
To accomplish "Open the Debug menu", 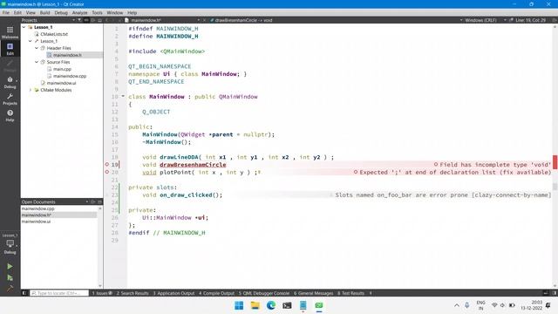I will click(61, 12).
